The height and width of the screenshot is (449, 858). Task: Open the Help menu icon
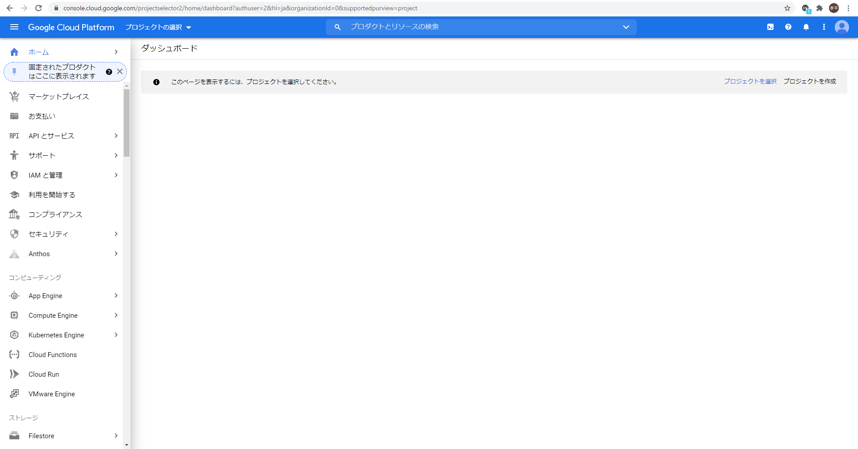click(x=788, y=27)
